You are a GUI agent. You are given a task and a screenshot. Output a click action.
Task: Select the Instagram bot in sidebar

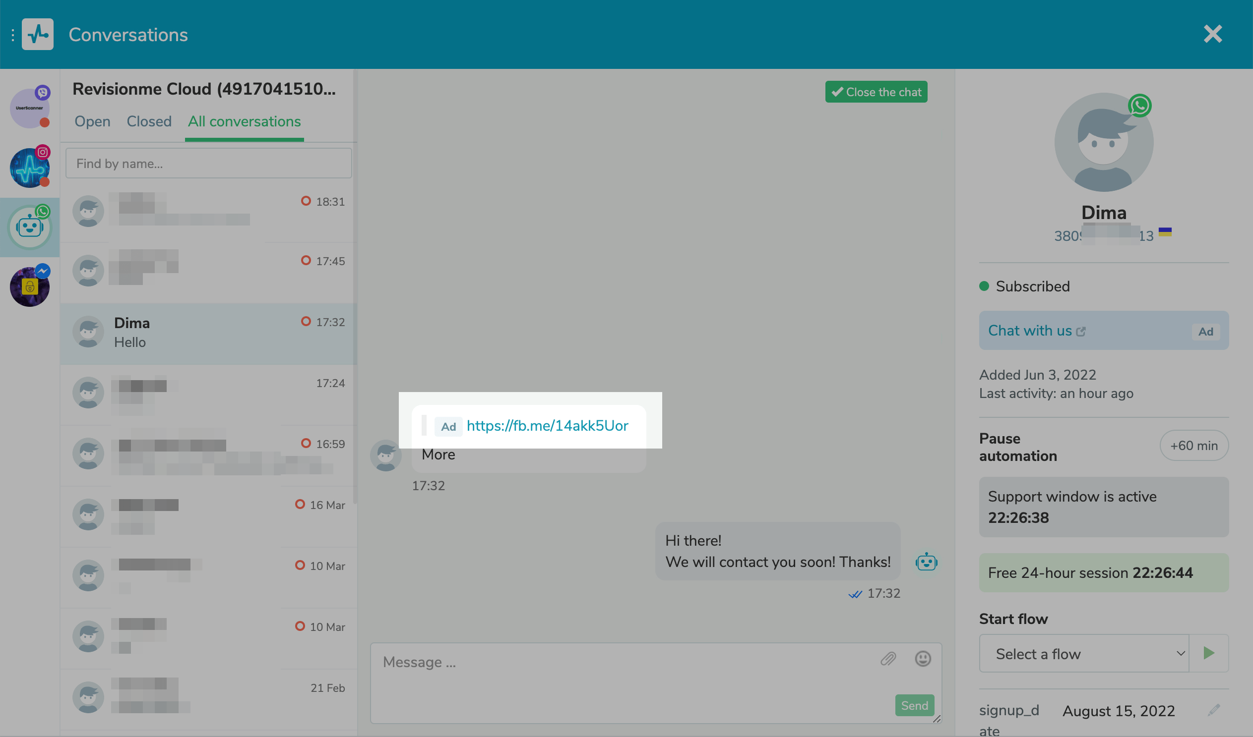[30, 168]
